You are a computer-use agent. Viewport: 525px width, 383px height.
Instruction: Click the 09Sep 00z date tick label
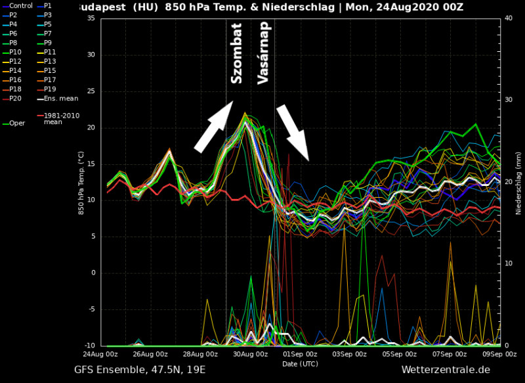pos(499,354)
